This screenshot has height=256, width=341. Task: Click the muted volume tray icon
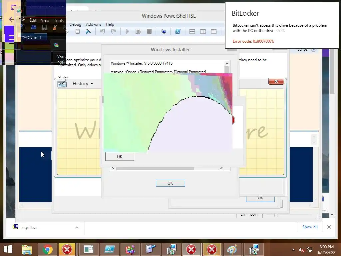[x=301, y=250]
